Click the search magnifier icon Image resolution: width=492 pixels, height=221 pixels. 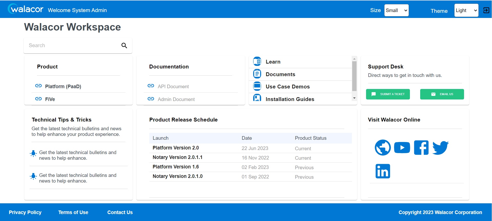pos(124,45)
